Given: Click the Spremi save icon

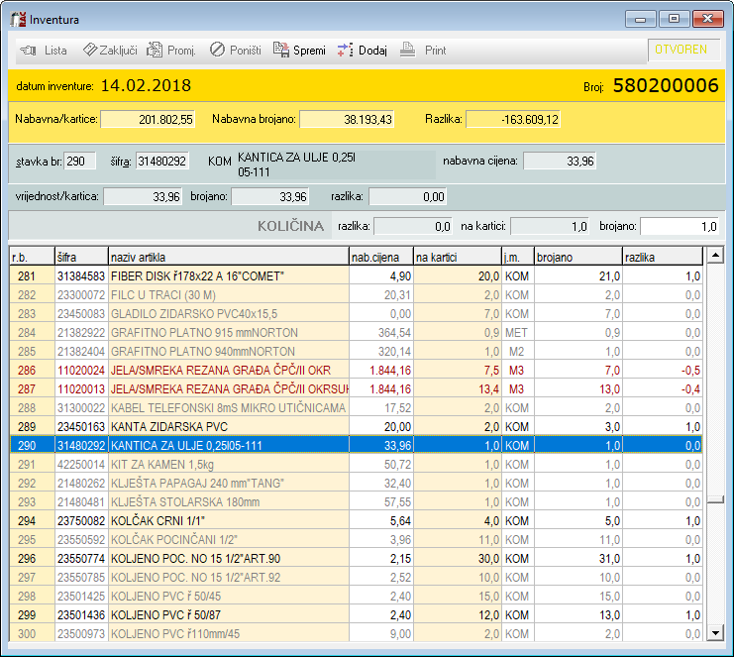Looking at the screenshot, I should pos(281,50).
